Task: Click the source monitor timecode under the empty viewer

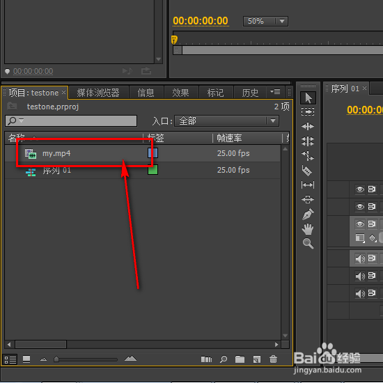Action: [33, 71]
